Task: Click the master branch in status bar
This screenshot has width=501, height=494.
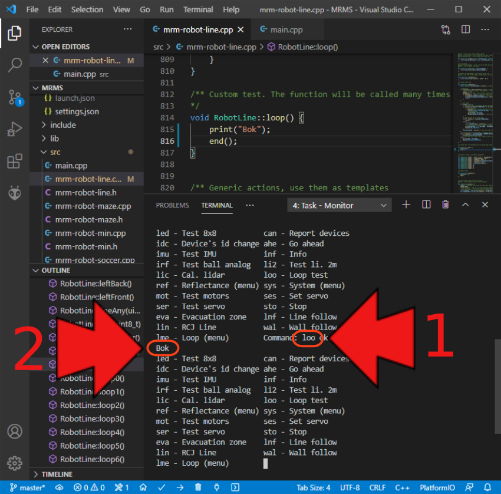Action: (x=28, y=488)
